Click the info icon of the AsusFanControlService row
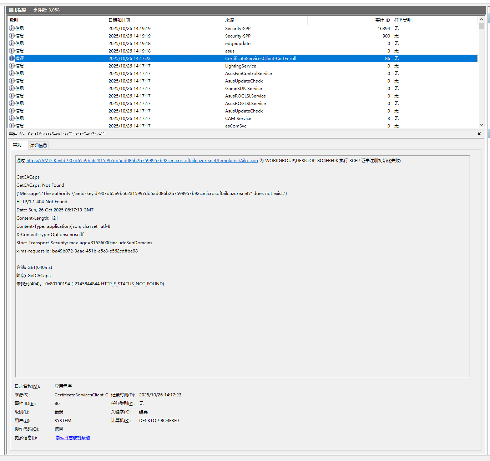Viewport: 490px width, 461px height. 12,73
